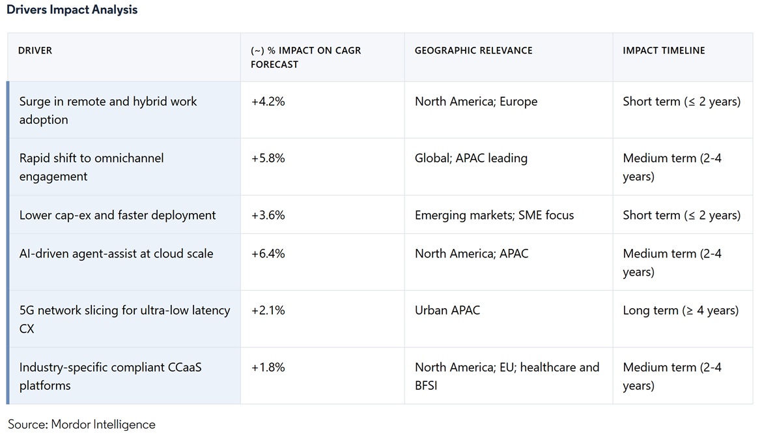Select the +1.8% impact value
Viewport: 762px width, 434px height.
[268, 368]
